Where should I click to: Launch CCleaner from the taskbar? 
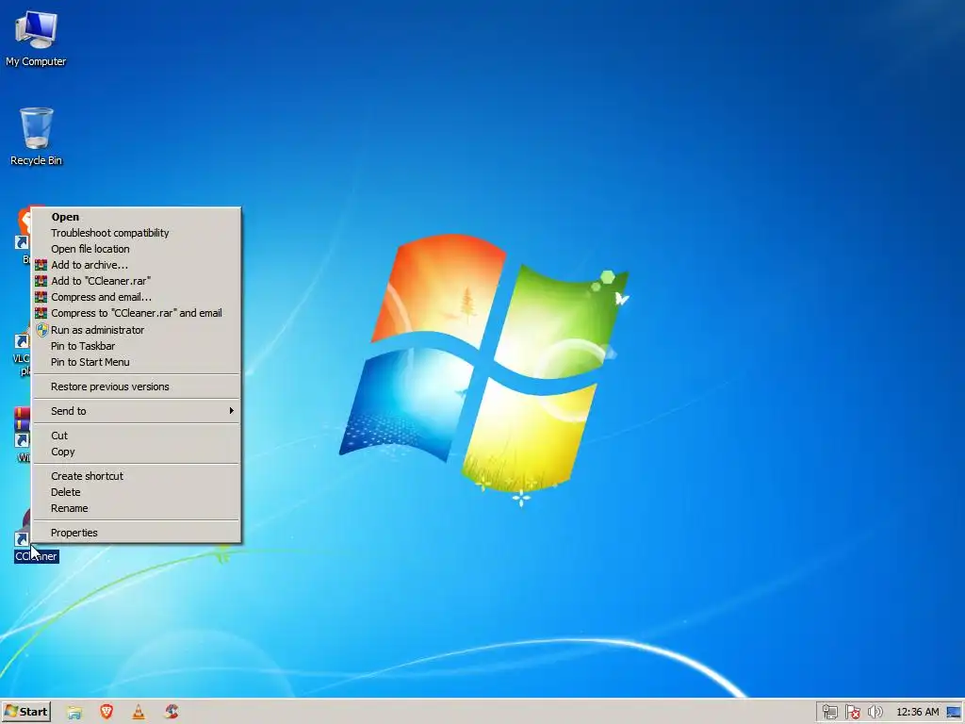[172, 712]
